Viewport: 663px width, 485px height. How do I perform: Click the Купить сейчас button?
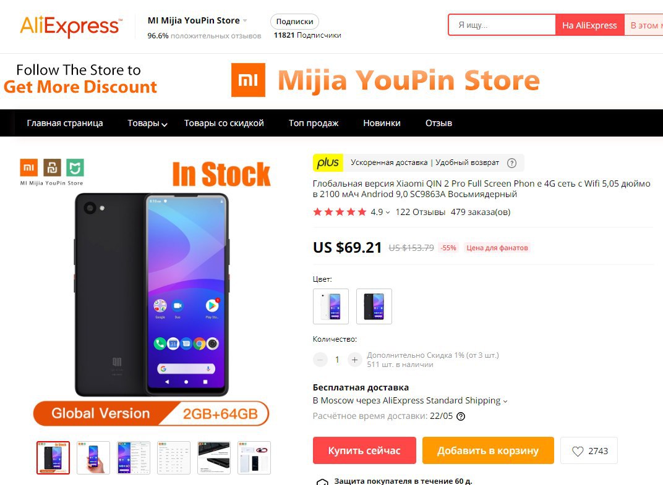pyautogui.click(x=364, y=451)
